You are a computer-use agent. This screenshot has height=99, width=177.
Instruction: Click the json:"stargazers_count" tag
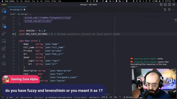pos(64,77)
